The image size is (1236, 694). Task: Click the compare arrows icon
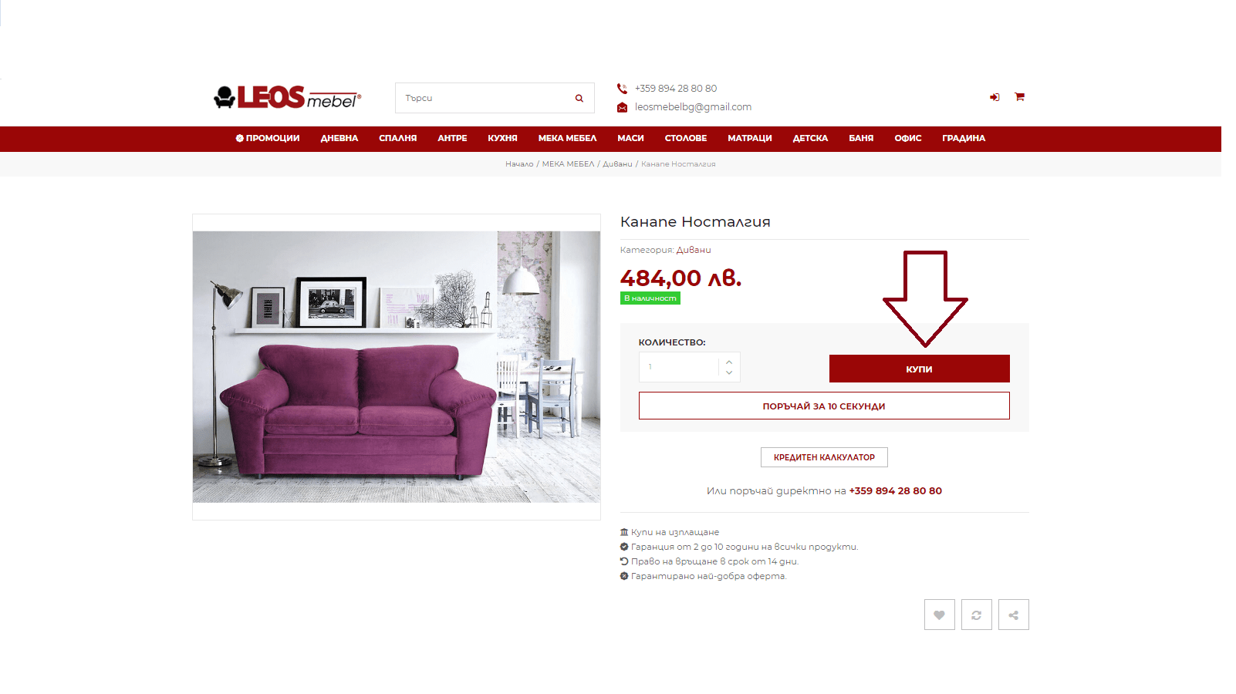click(x=976, y=615)
